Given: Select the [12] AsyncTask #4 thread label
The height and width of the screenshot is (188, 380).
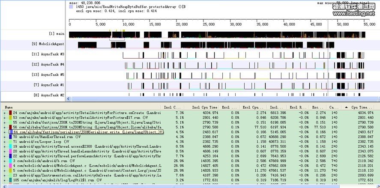Looking at the screenshot, I should click(x=48, y=64).
